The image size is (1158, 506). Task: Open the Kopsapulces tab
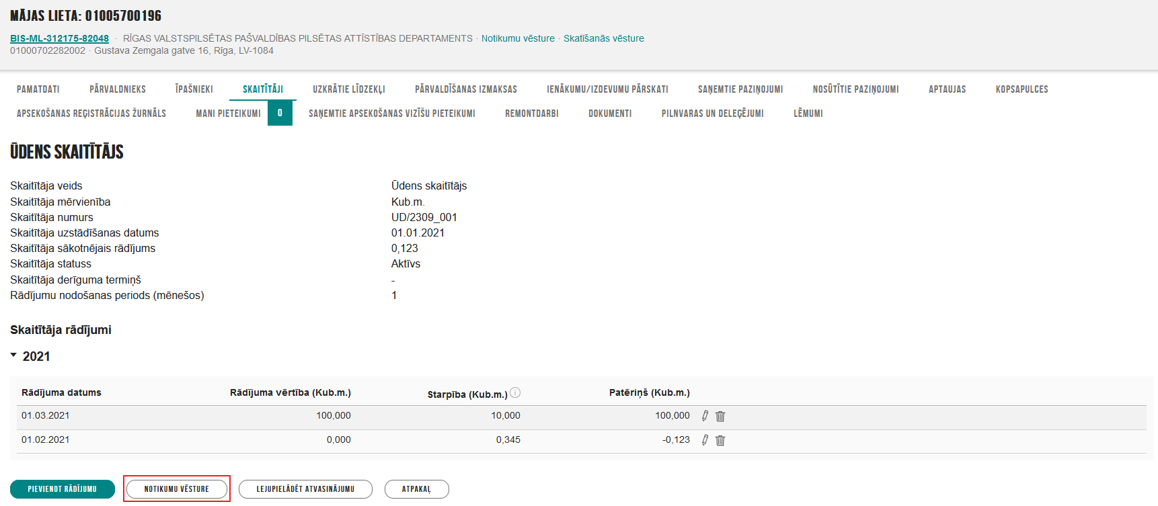tap(1022, 89)
